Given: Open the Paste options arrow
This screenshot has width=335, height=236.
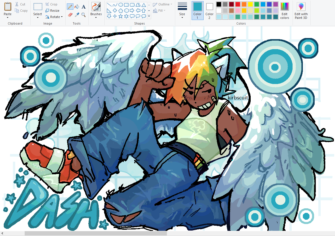Looking at the screenshot, I should pos(7,17).
